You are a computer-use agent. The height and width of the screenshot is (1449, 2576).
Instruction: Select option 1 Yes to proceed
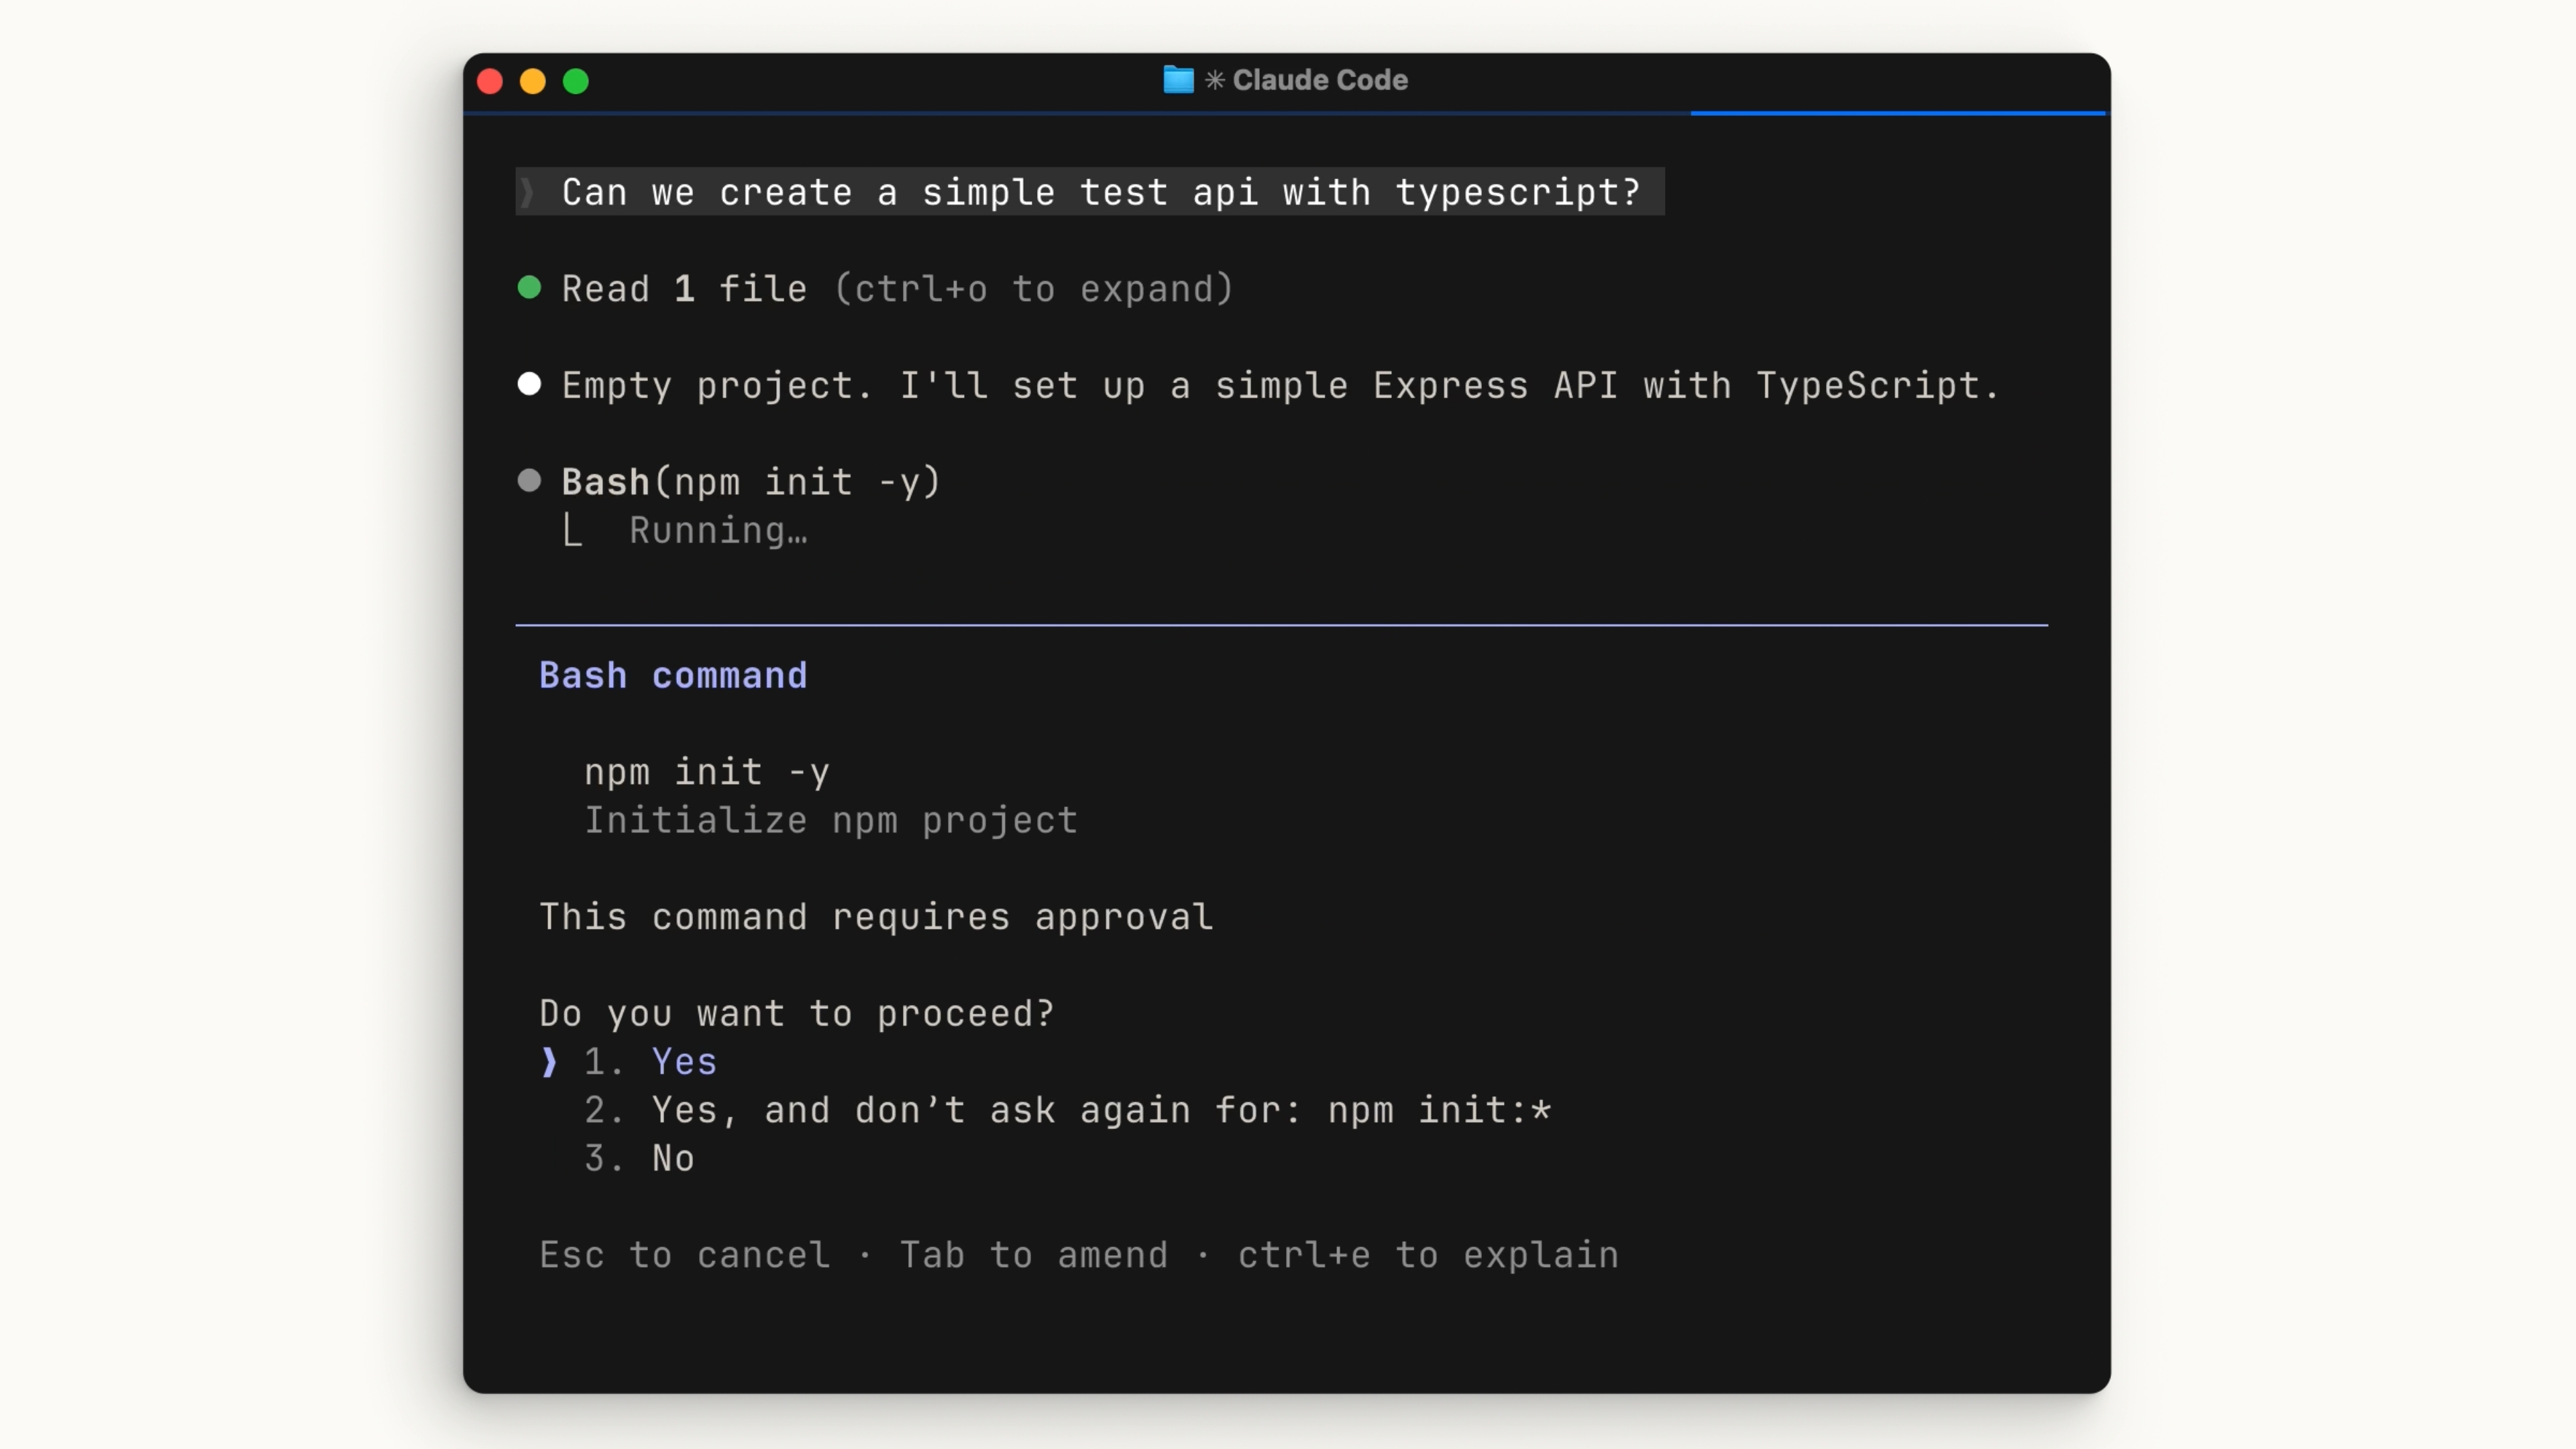coord(684,1061)
